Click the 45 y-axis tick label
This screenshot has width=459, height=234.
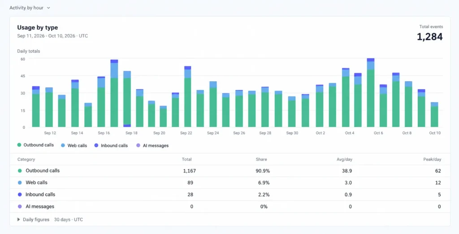(22, 76)
